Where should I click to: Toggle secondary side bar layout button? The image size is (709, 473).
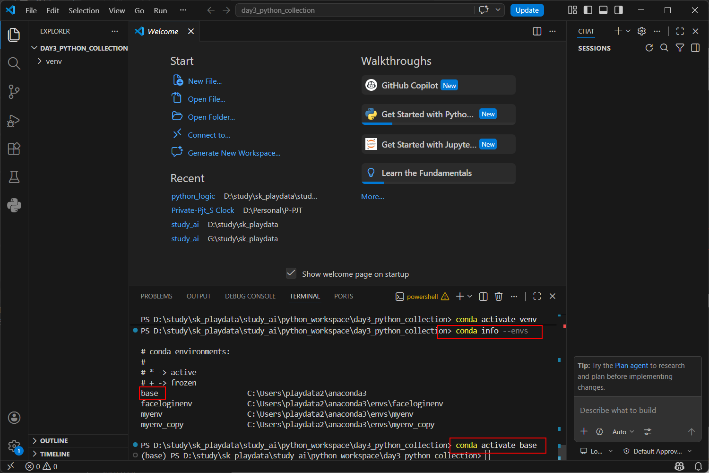[x=618, y=10]
